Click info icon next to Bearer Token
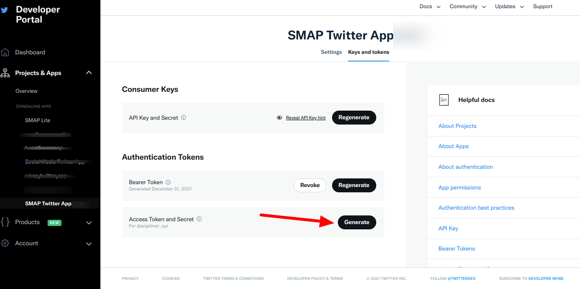This screenshot has height=289, width=580. (x=168, y=183)
